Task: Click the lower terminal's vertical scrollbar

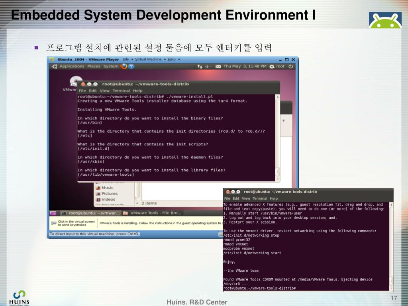Action: click(391, 247)
